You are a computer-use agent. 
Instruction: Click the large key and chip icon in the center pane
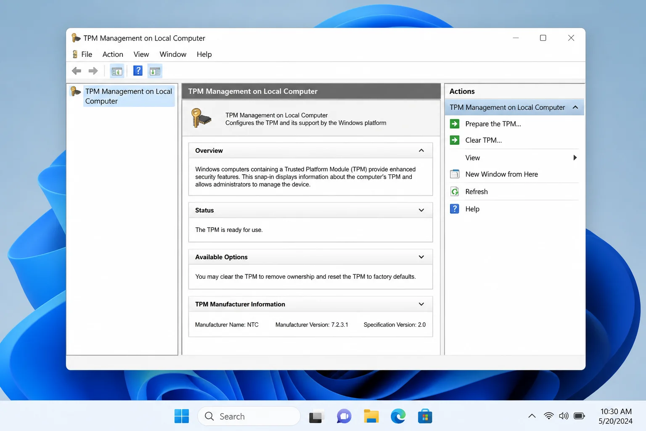201,118
